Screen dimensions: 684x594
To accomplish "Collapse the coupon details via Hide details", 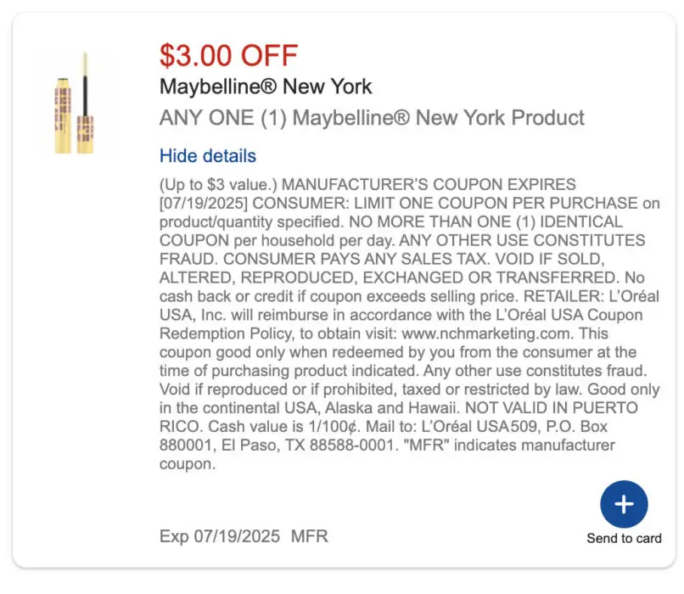I will coord(206,156).
